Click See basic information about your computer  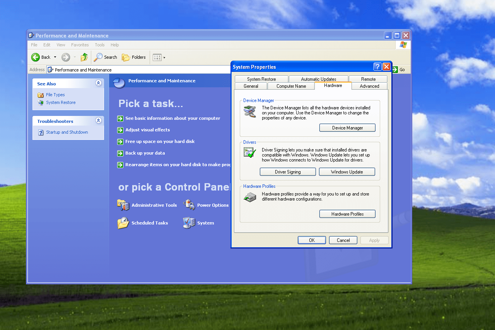(172, 118)
